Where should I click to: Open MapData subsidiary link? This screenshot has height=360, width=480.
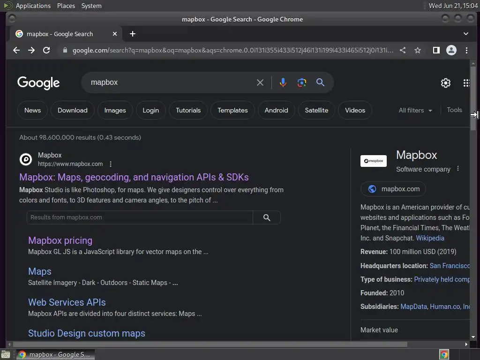(413, 307)
